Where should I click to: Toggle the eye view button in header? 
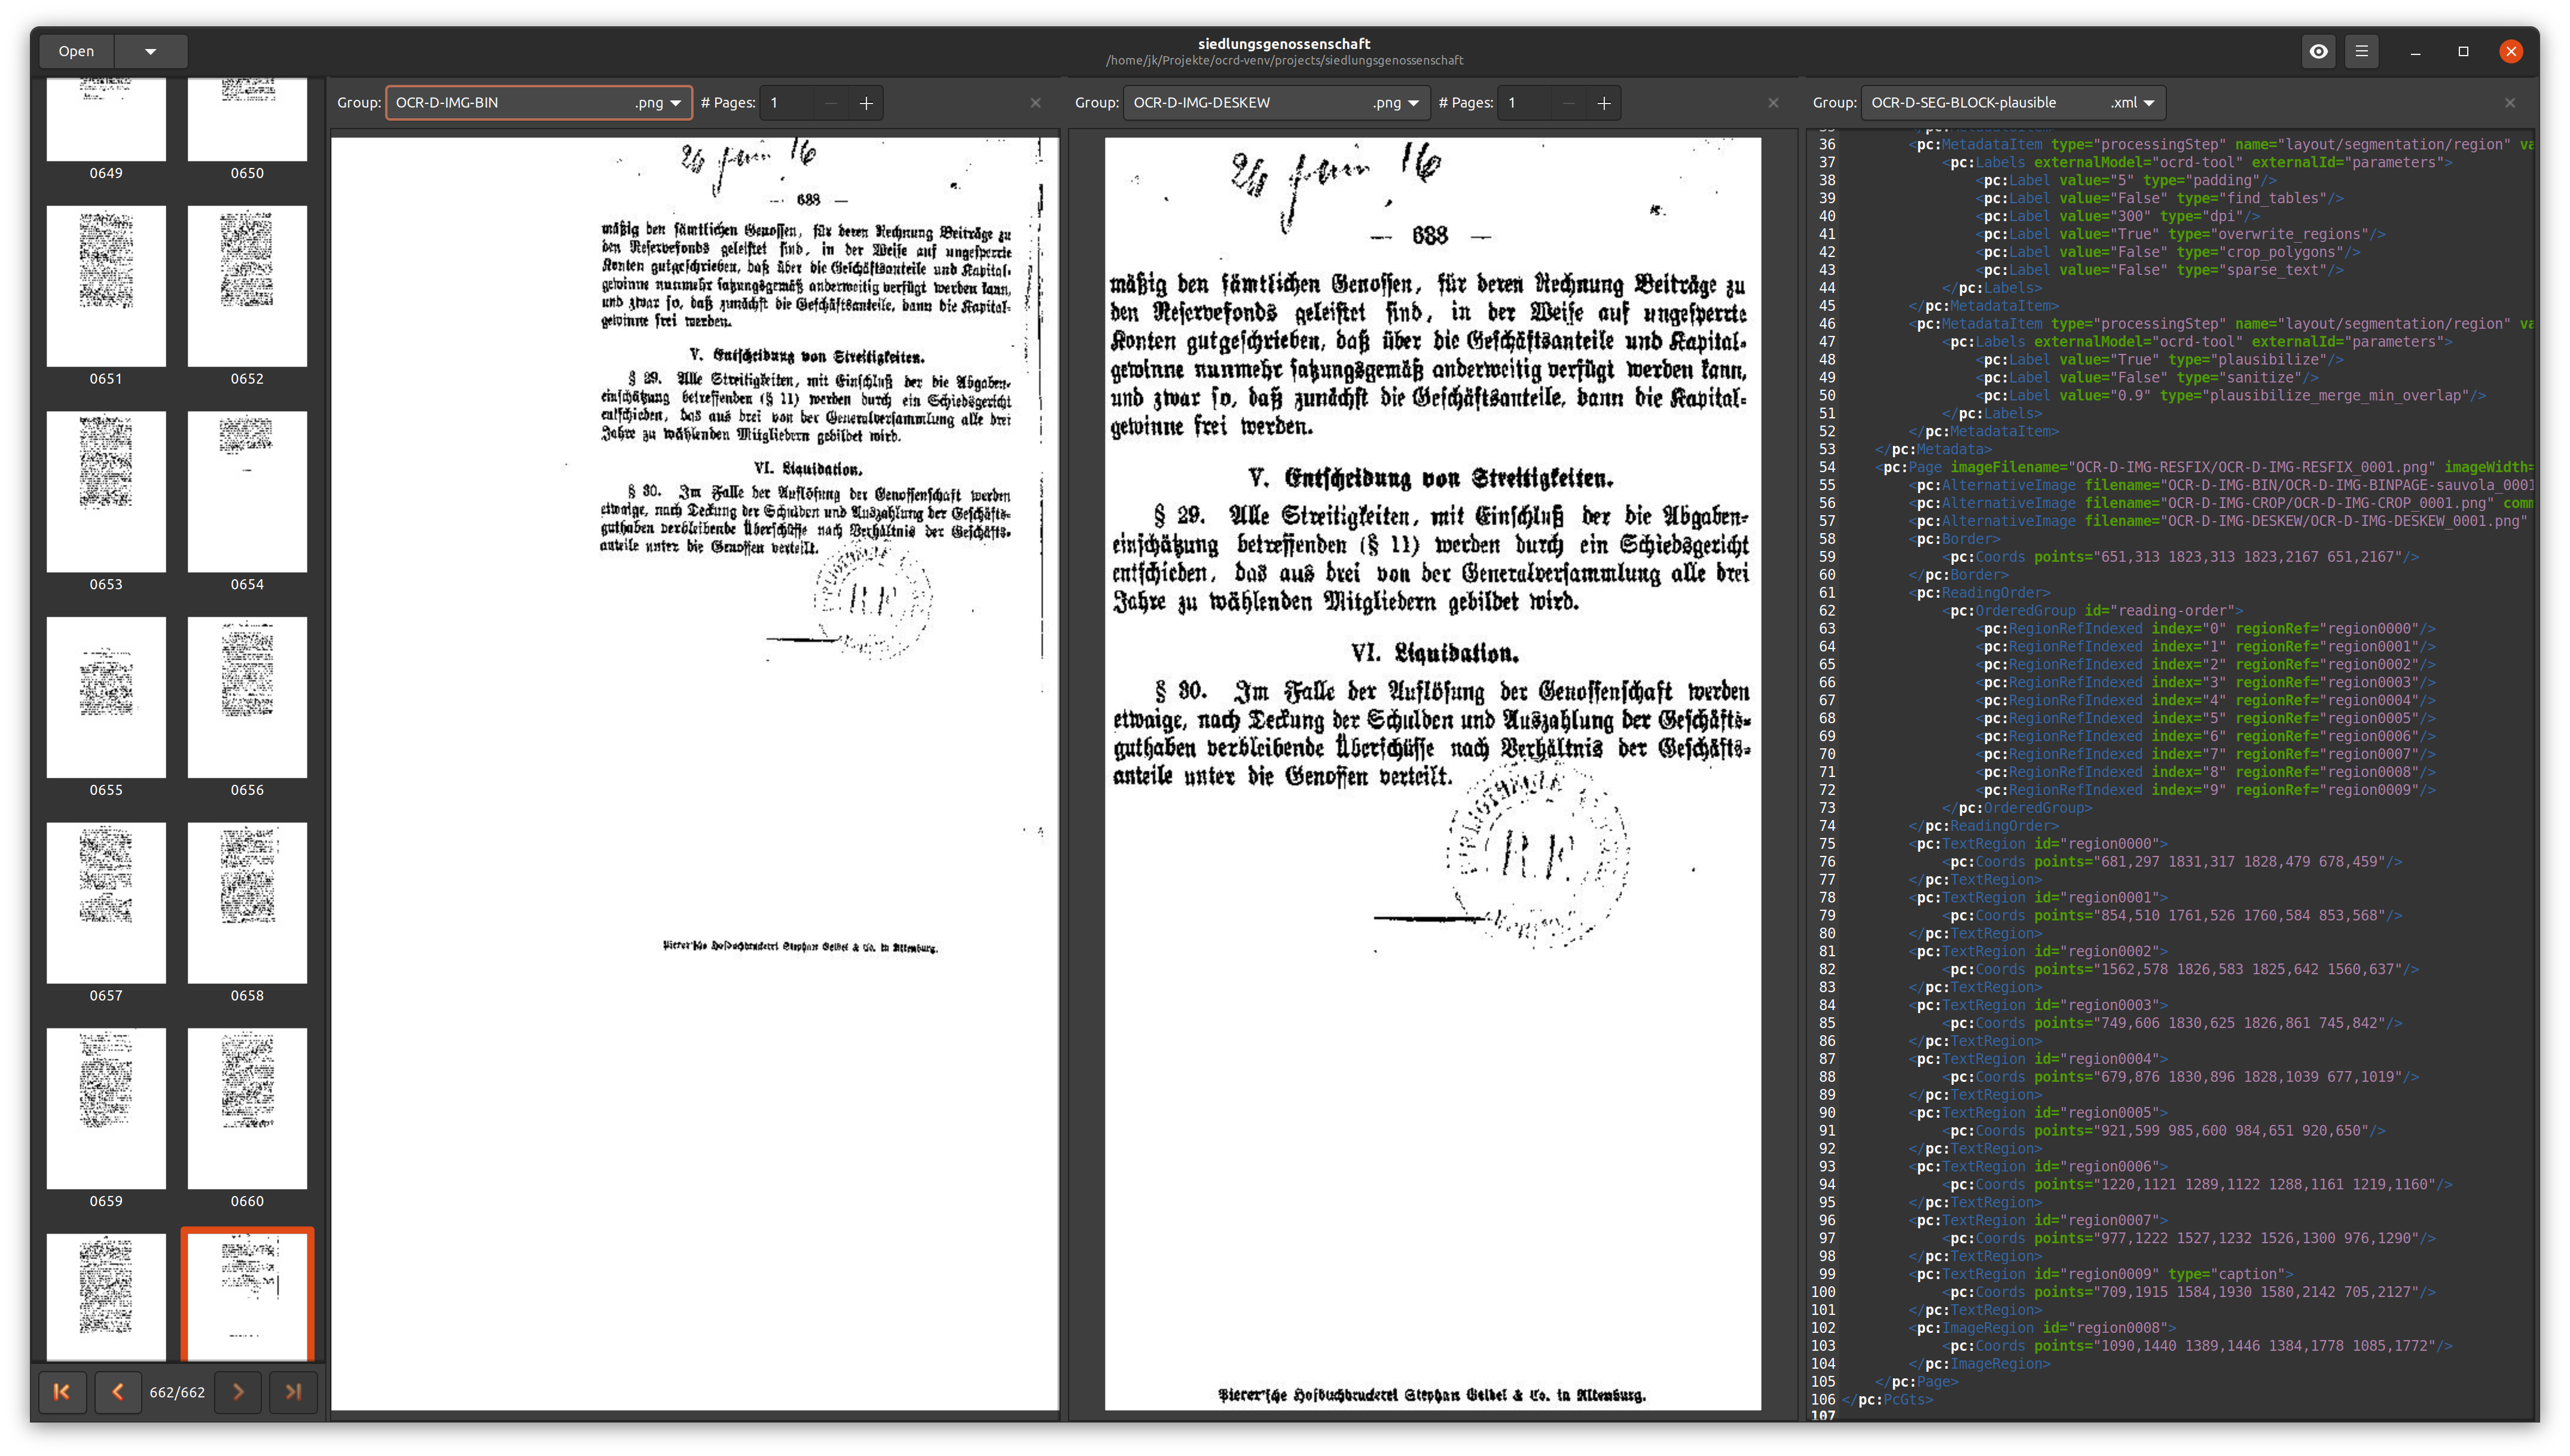(x=2318, y=51)
